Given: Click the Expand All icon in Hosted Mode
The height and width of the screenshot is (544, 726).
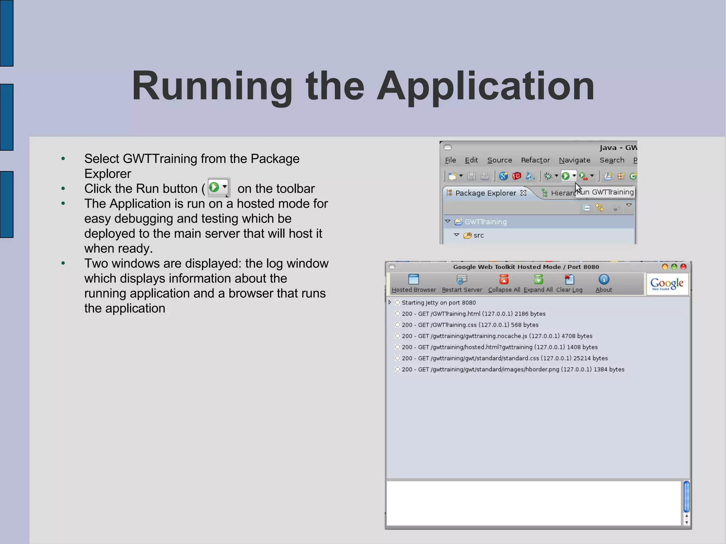Looking at the screenshot, I should click(539, 280).
